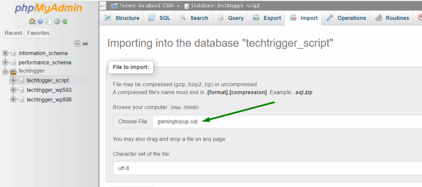The image size is (422, 187).
Task: Click the green reload navigation icon
Action: [65, 22]
